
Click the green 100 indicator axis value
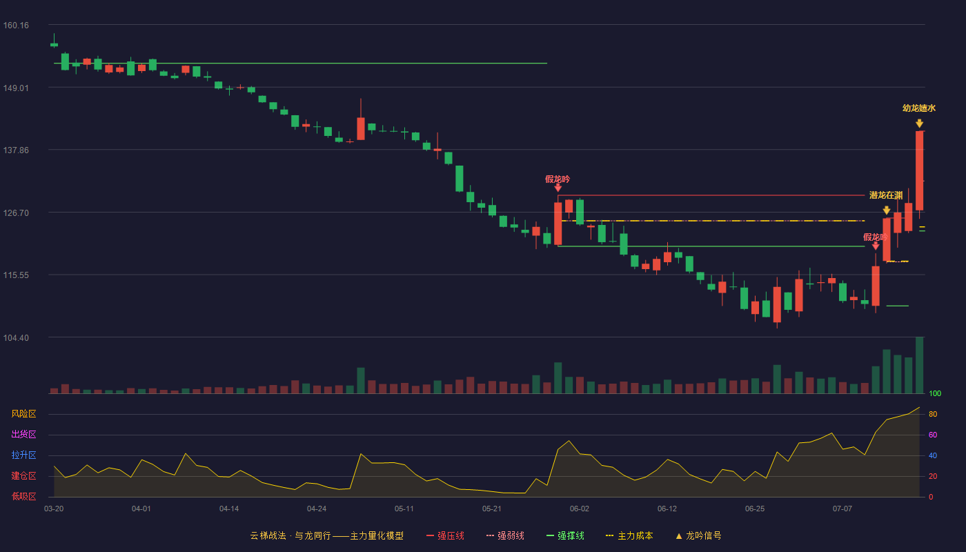pyautogui.click(x=935, y=393)
